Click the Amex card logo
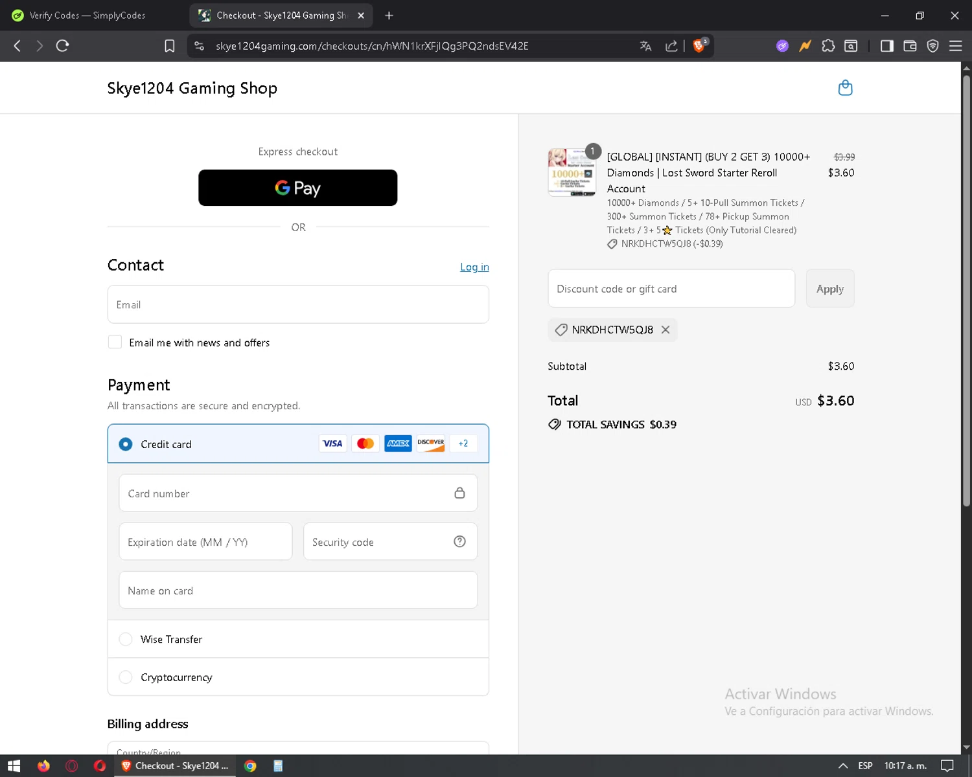The width and height of the screenshot is (972, 777). 398,444
